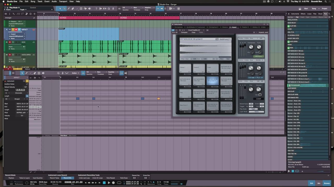Select the Listen speaker tool in main toolbar

pyautogui.click(x=90, y=9)
